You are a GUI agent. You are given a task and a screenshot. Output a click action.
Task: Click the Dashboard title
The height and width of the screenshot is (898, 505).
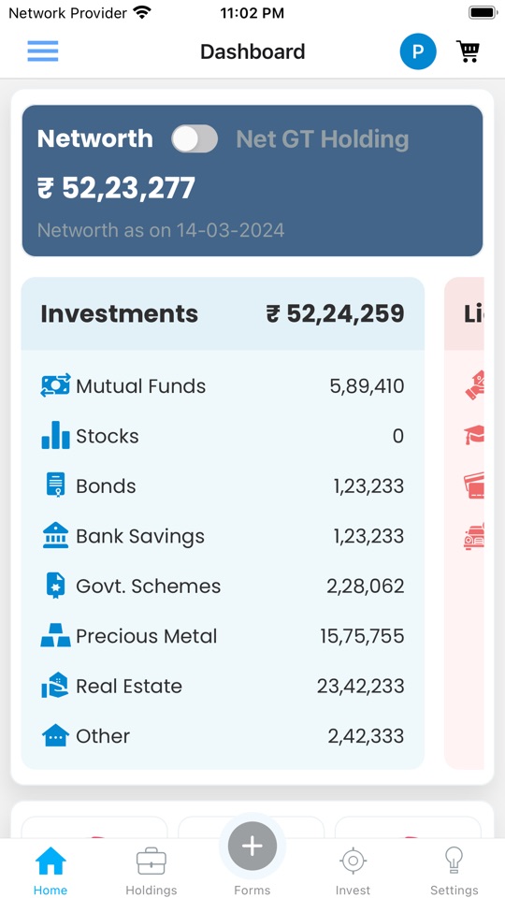coord(252,51)
